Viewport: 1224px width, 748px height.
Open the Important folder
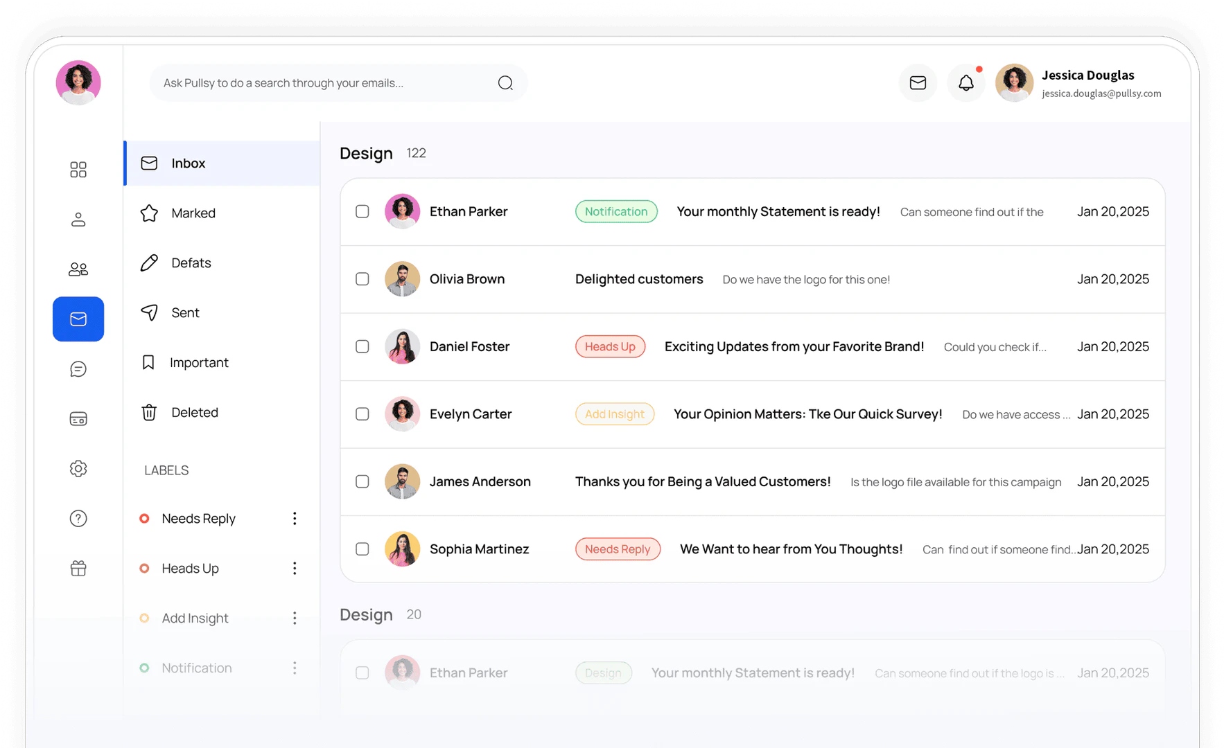[199, 362]
